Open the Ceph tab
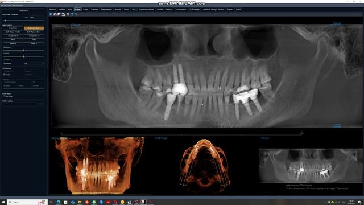364x205 pixels. click(x=85, y=9)
